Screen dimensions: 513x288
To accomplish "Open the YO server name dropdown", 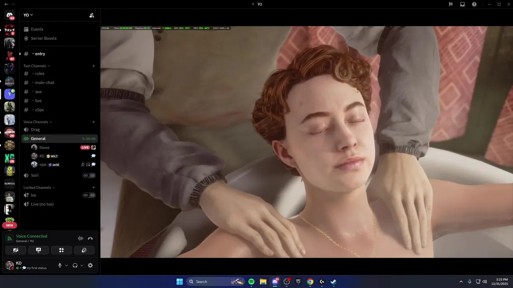I will [28, 15].
